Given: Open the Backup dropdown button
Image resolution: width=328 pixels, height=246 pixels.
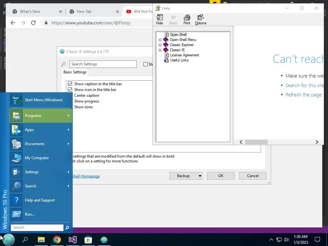Looking at the screenshot, I should point(186,176).
